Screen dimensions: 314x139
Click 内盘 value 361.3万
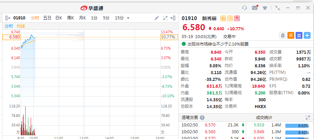pyautogui.click(x=214, y=93)
